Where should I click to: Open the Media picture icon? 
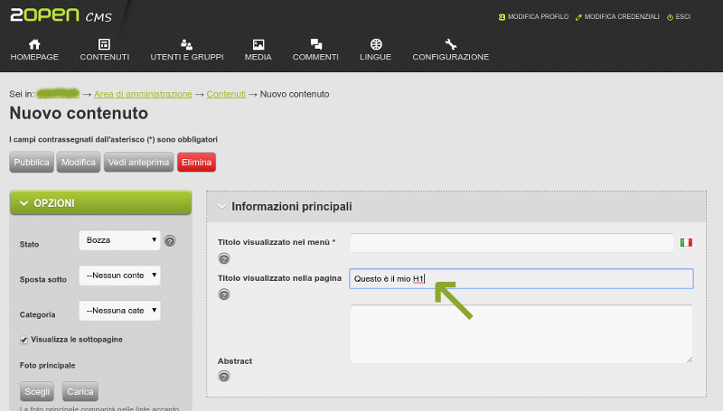(x=258, y=44)
